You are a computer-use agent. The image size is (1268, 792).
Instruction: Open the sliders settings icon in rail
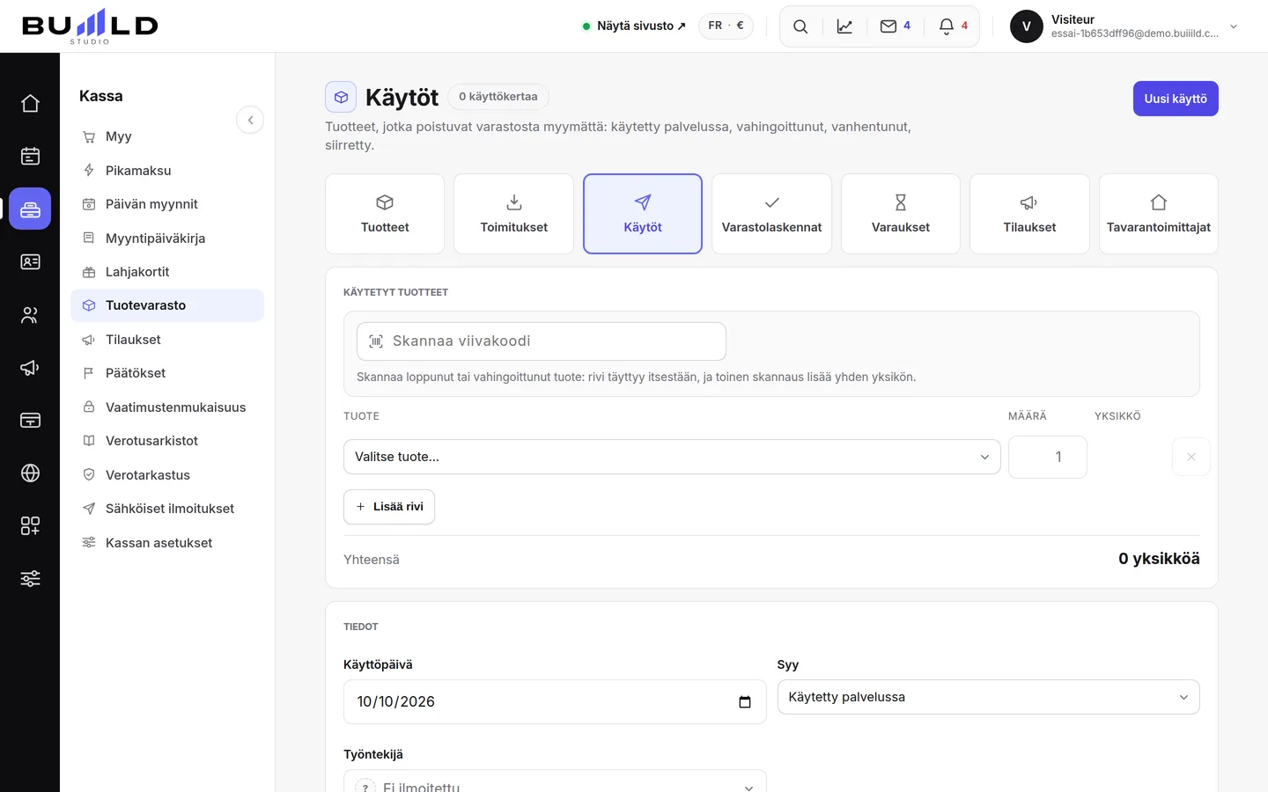point(30,579)
